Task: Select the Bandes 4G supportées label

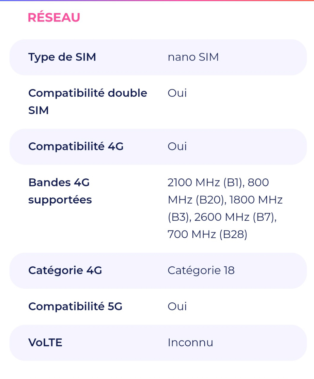Action: (60, 191)
